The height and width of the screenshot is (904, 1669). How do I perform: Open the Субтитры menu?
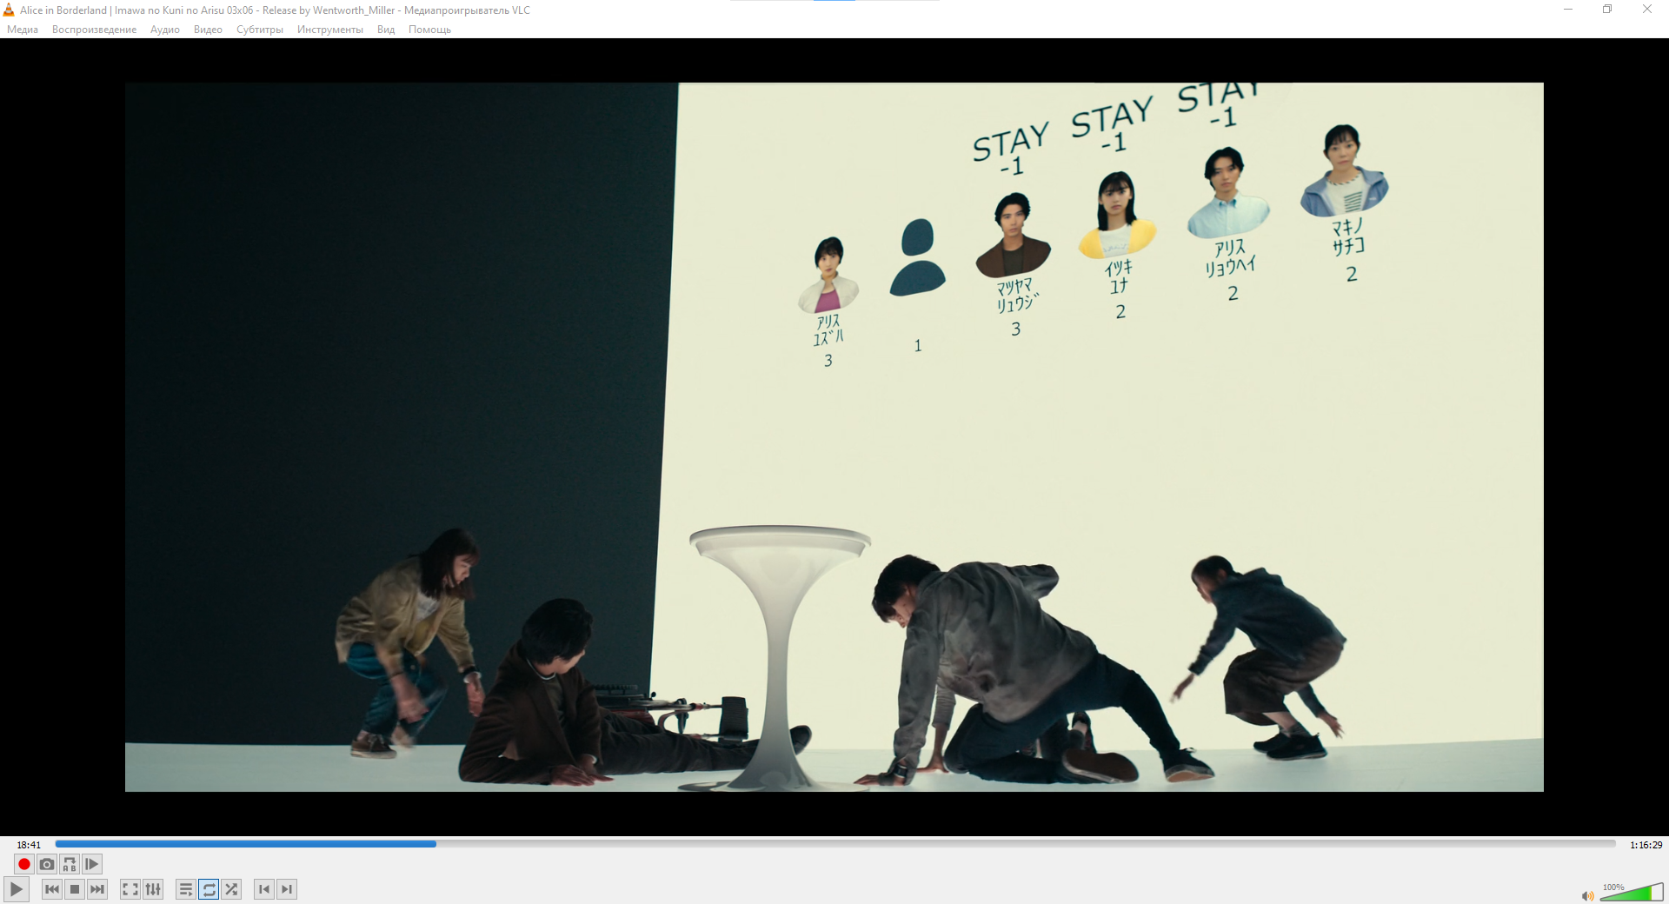[x=259, y=30]
